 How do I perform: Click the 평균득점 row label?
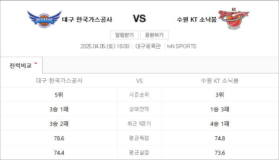point(139,138)
